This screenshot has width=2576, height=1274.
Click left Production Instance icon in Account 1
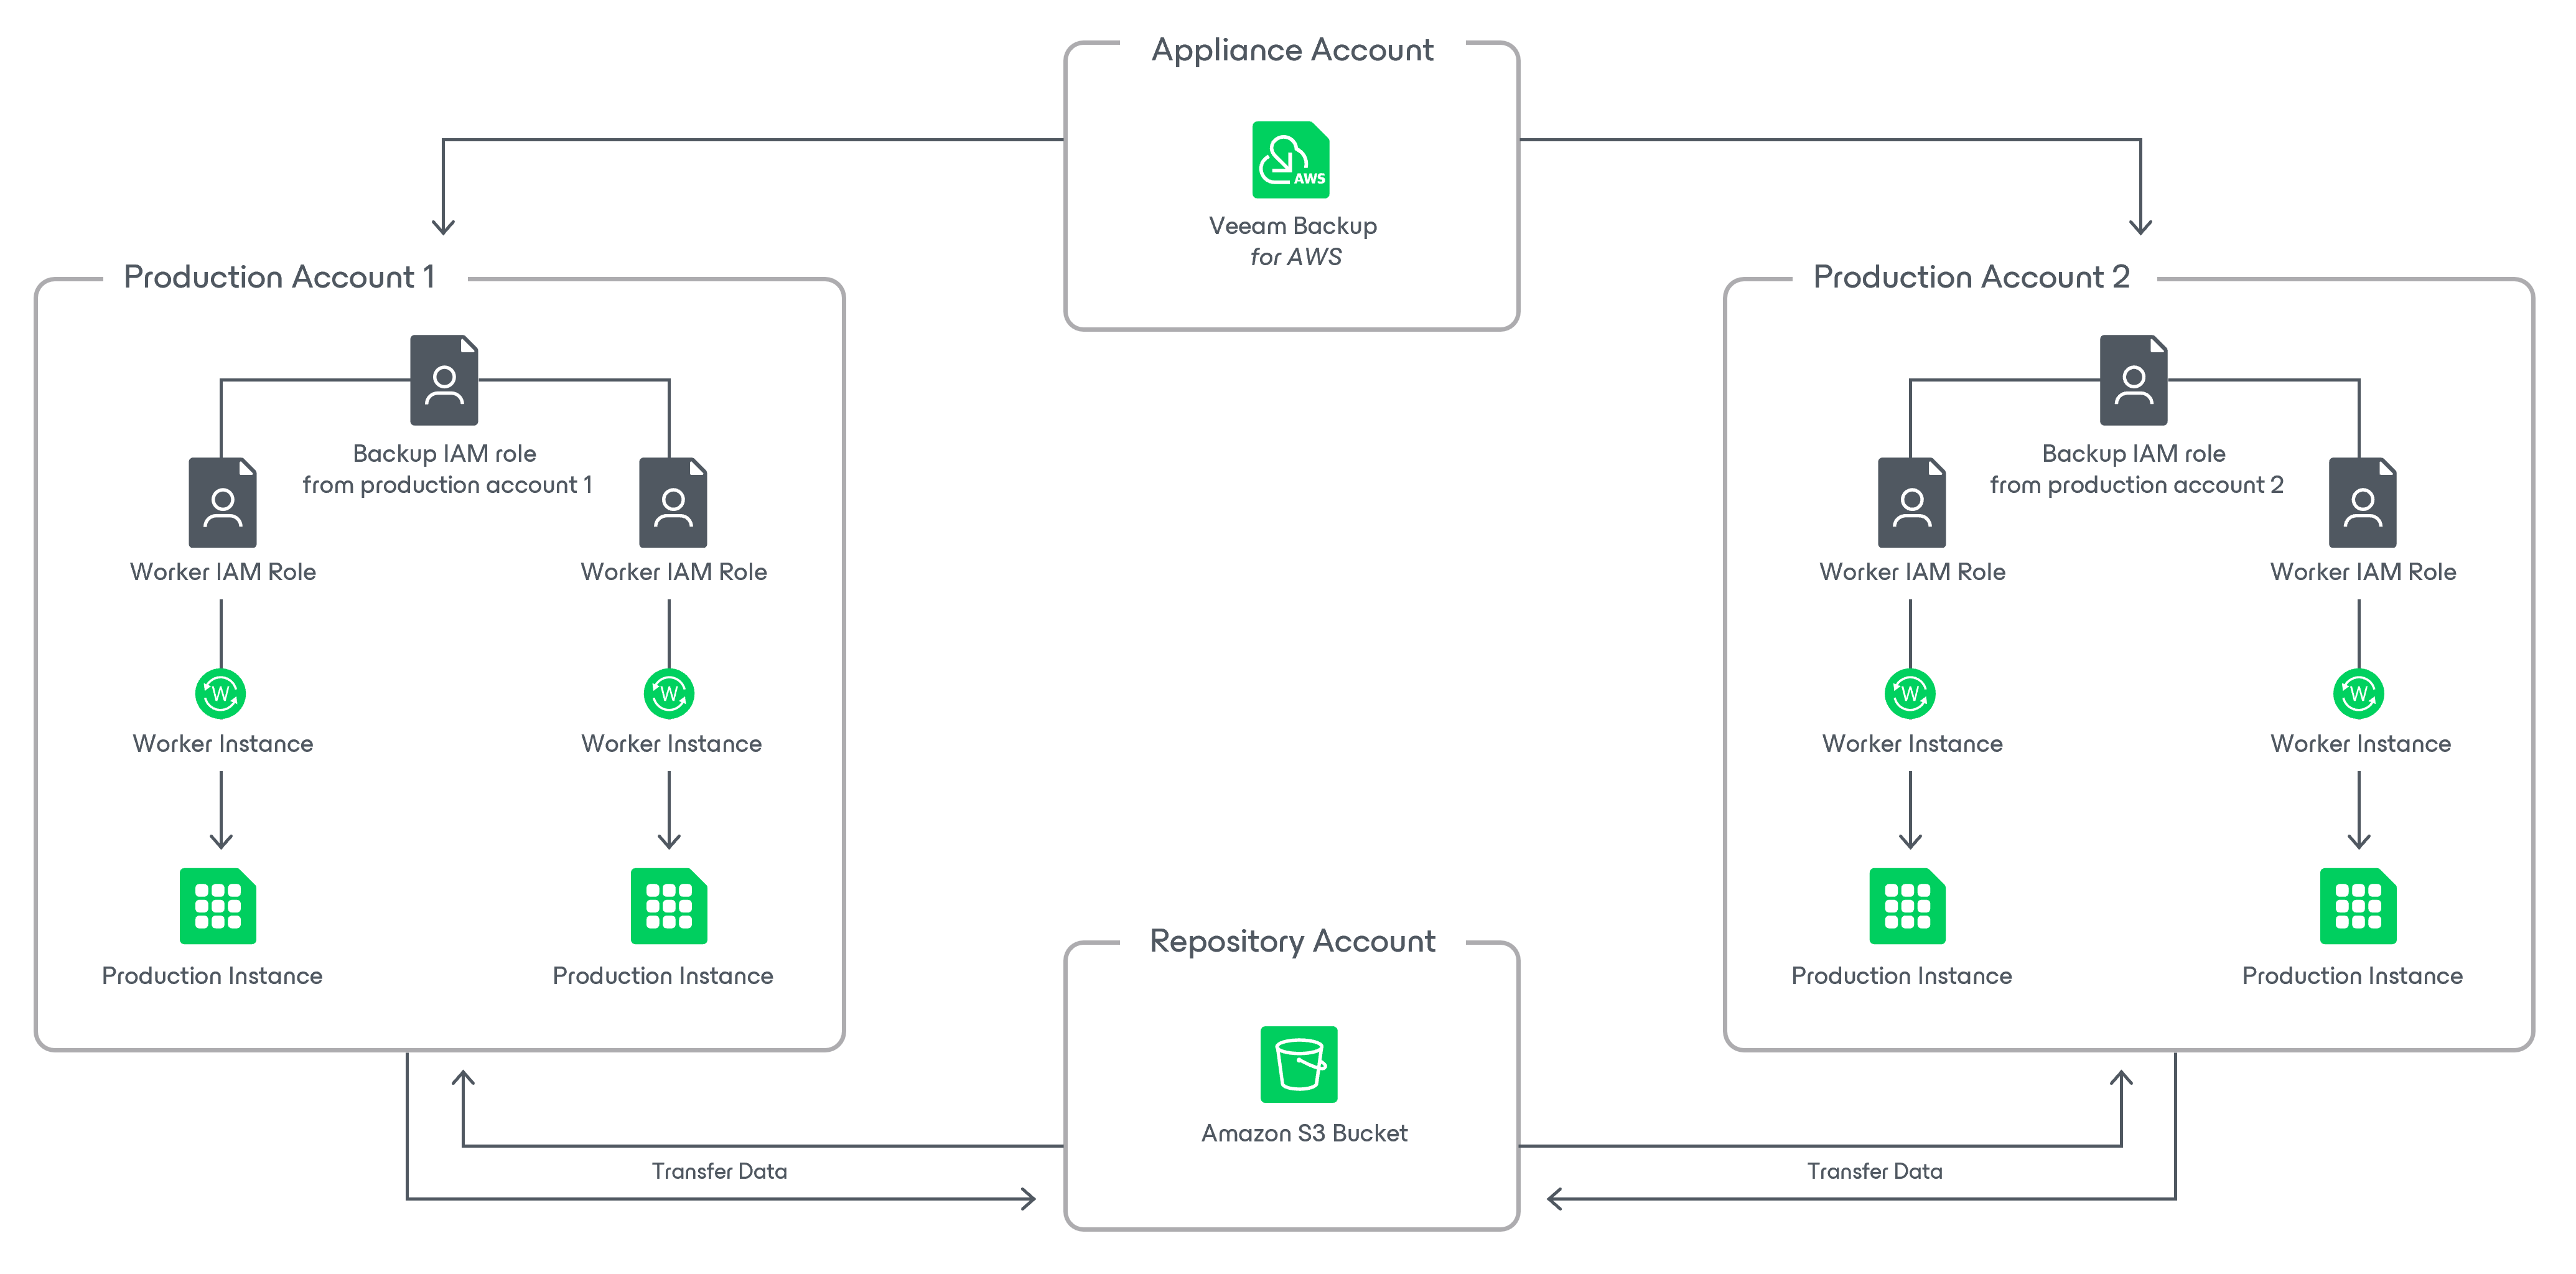[218, 906]
